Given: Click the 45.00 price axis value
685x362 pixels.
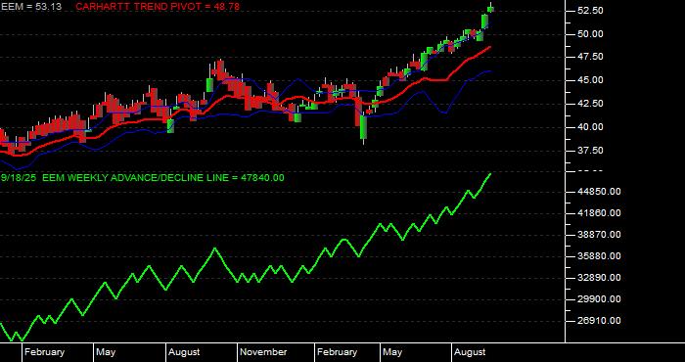Looking at the screenshot, I should coord(590,80).
